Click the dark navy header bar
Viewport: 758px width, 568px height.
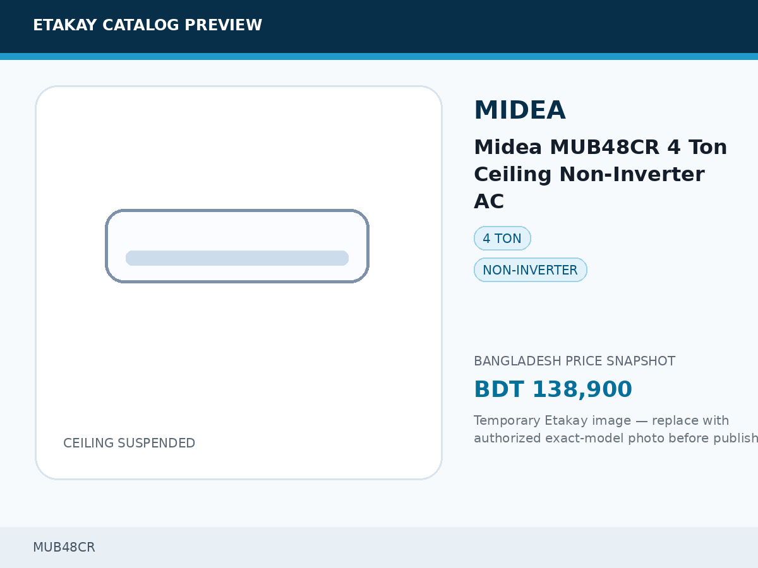pos(379,27)
